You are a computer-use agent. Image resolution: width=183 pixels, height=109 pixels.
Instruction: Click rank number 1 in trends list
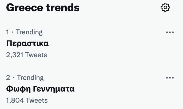8,32
